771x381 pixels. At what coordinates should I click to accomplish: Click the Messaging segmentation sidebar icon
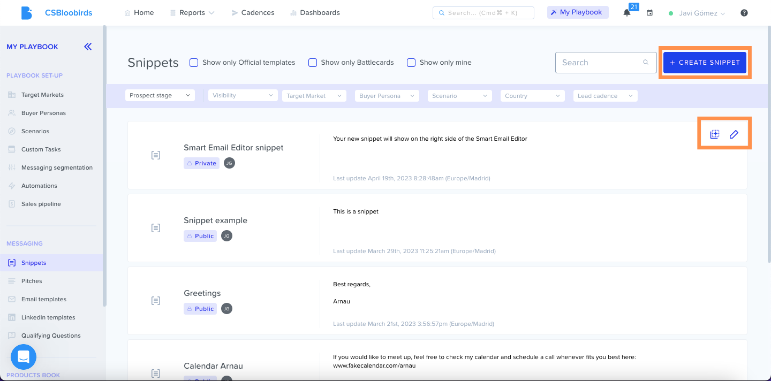point(12,167)
